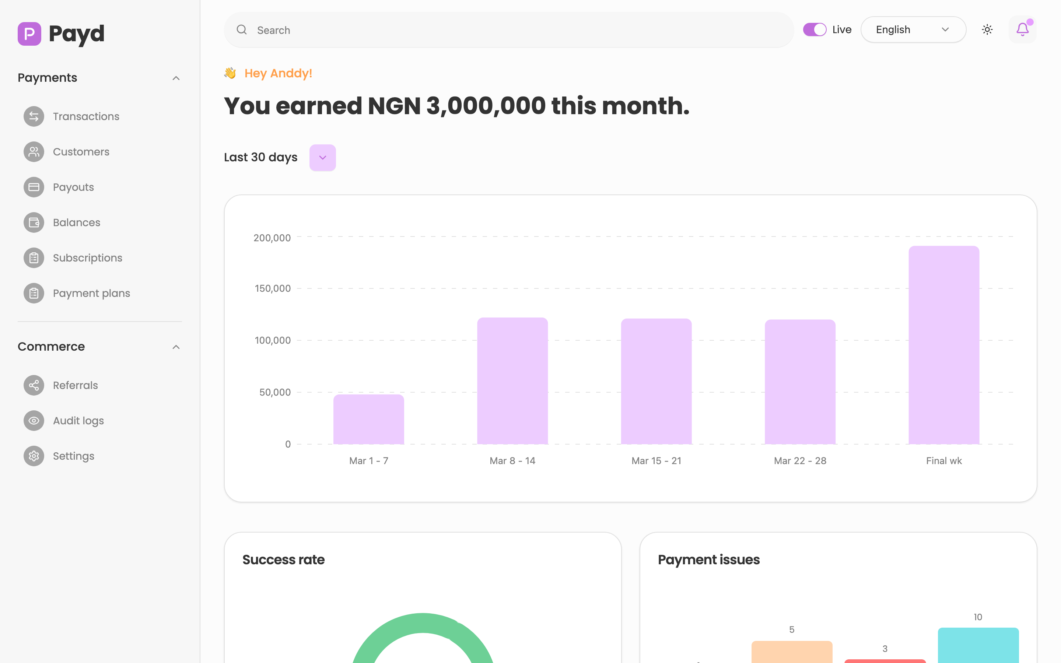1061x663 pixels.
Task: Open Audit logs page
Action: pos(78,421)
